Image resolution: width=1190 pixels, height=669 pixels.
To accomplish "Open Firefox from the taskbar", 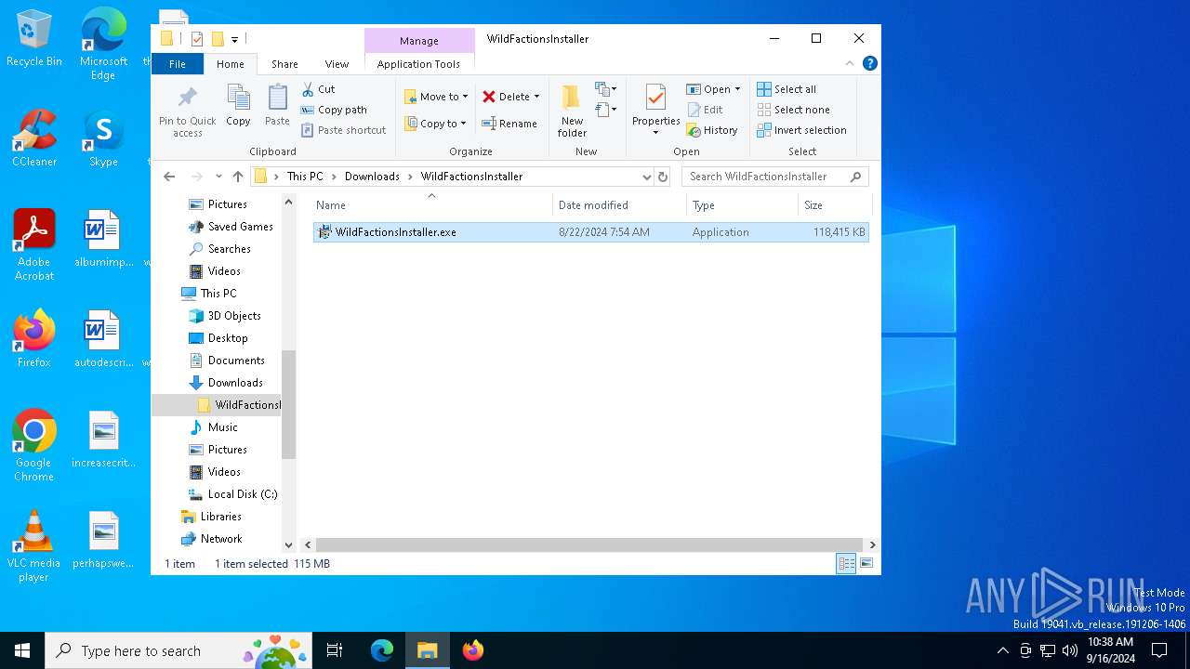I will [x=473, y=650].
